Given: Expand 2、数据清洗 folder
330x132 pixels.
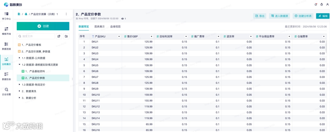Looking at the screenshot, I should (x=20, y=91).
